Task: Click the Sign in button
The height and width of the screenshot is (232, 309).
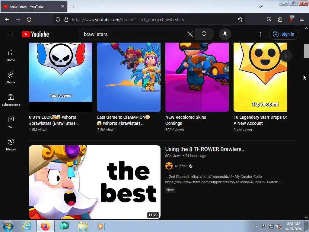Action: [x=284, y=34]
